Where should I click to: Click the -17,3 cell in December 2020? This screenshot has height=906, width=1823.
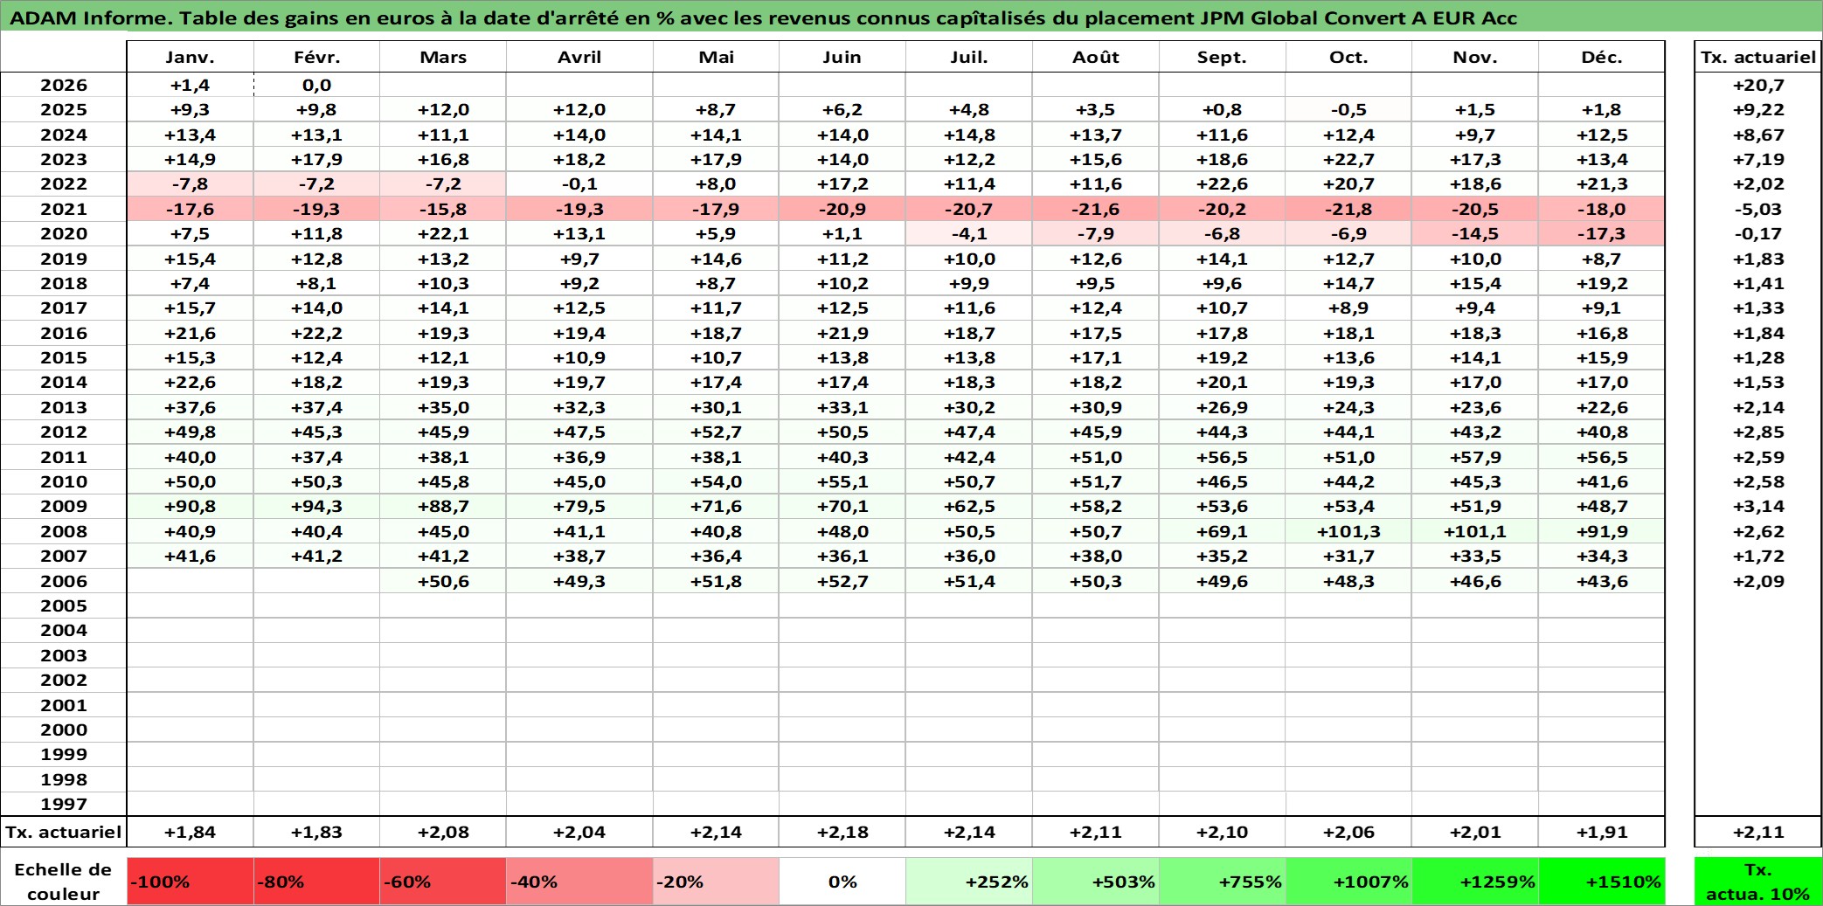(1602, 233)
